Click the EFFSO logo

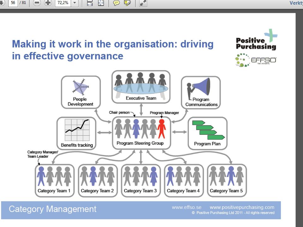pos(256,60)
